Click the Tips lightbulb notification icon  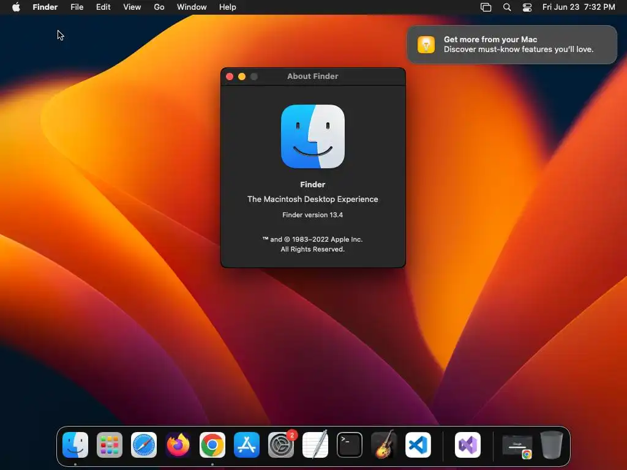tap(426, 44)
